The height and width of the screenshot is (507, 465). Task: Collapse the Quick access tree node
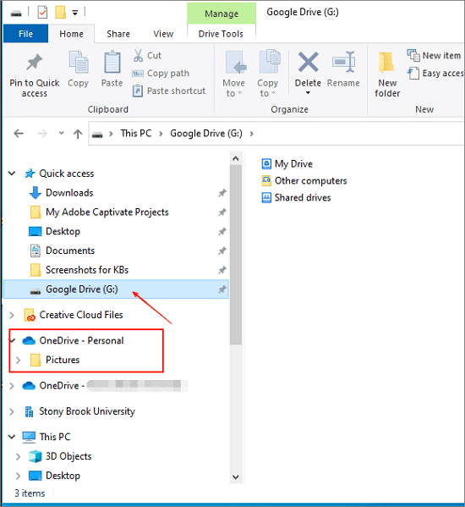tap(12, 174)
